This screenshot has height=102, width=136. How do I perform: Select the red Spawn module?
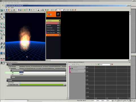[53, 23]
